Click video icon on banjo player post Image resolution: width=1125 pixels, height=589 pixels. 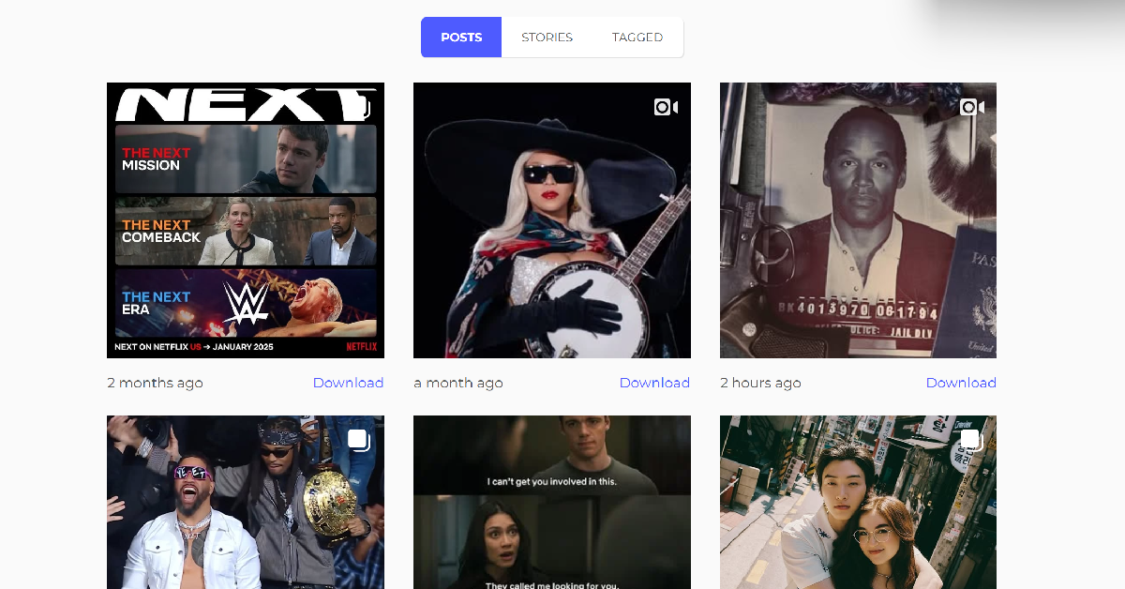coord(666,107)
